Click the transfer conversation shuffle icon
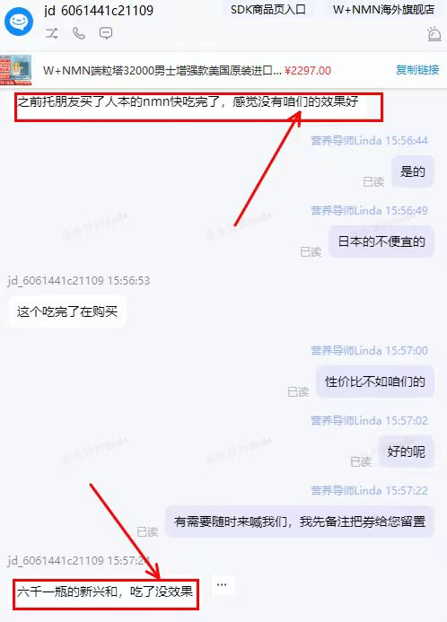447x622 pixels. 51,33
